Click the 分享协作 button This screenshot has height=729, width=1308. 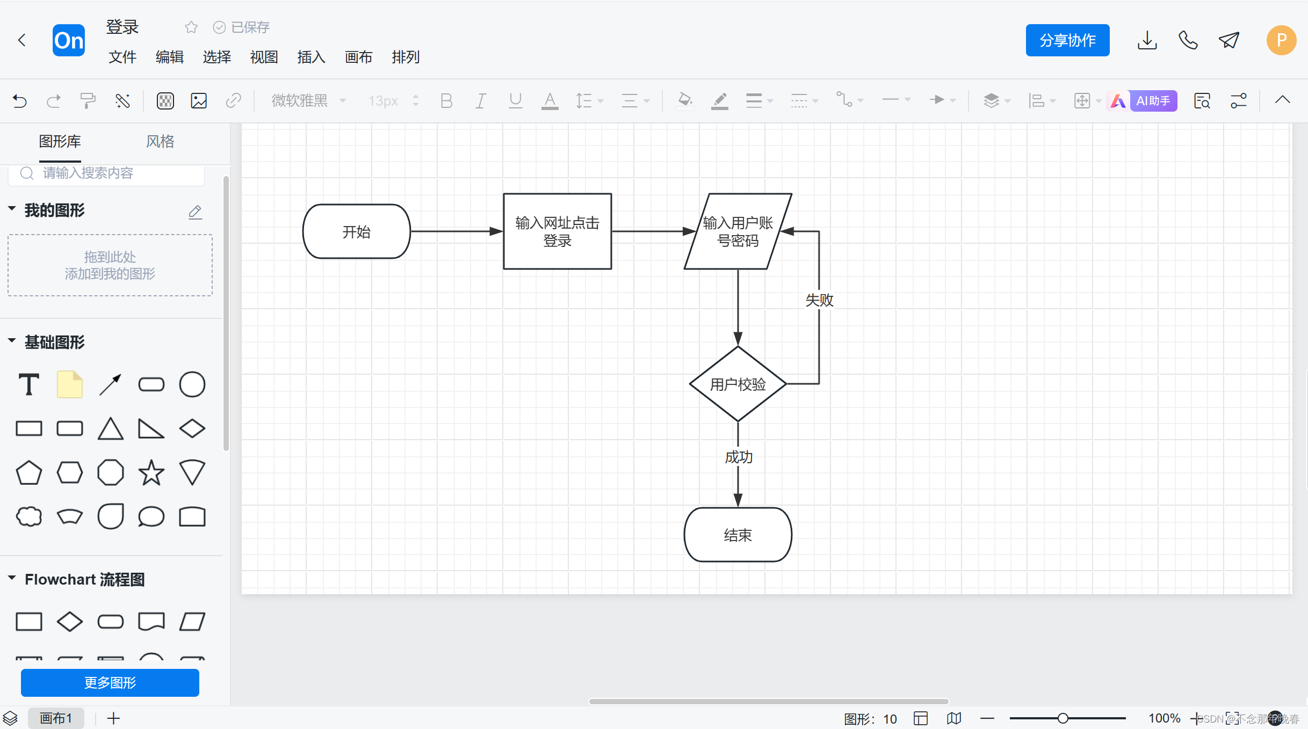point(1067,40)
